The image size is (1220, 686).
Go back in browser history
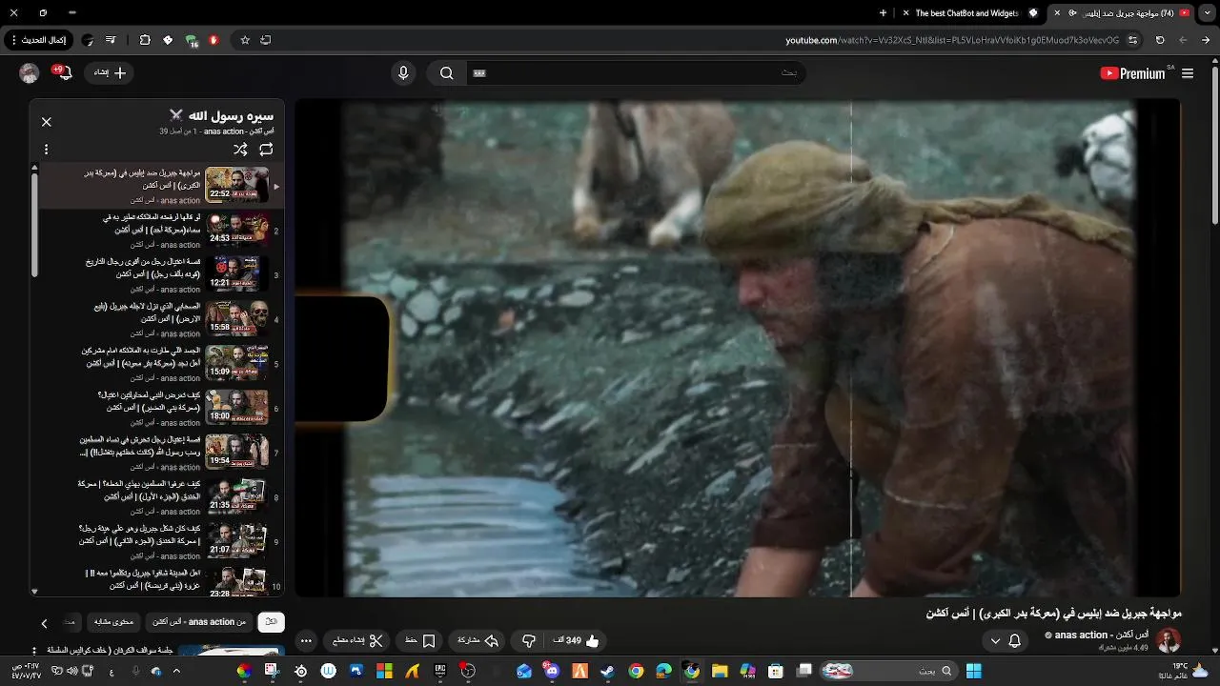coord(1206,40)
